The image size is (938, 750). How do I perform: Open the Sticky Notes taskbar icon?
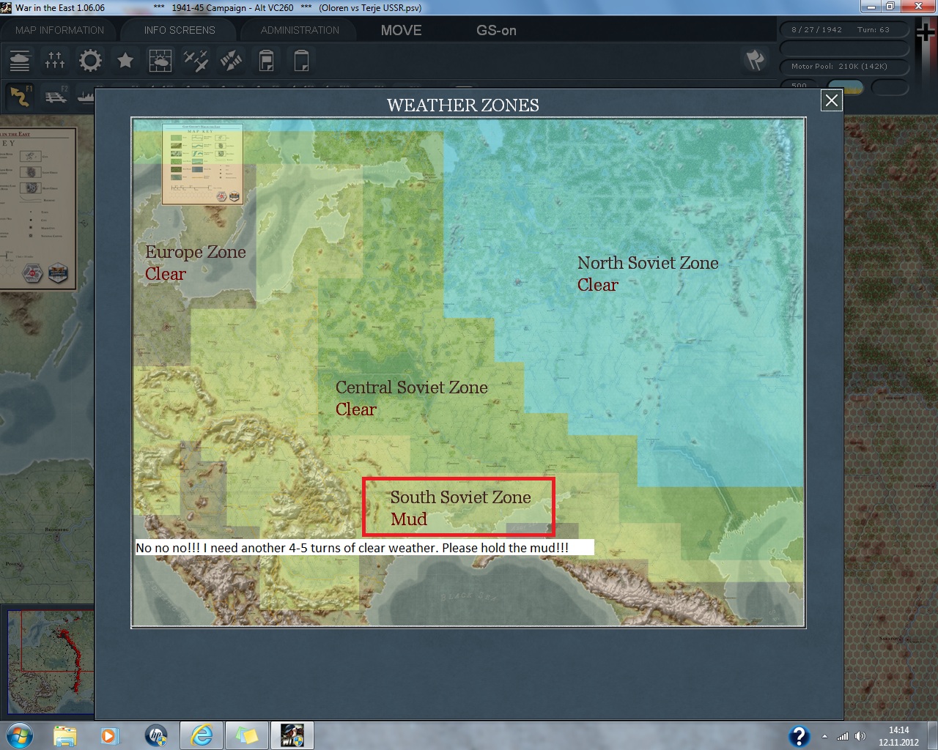[246, 735]
